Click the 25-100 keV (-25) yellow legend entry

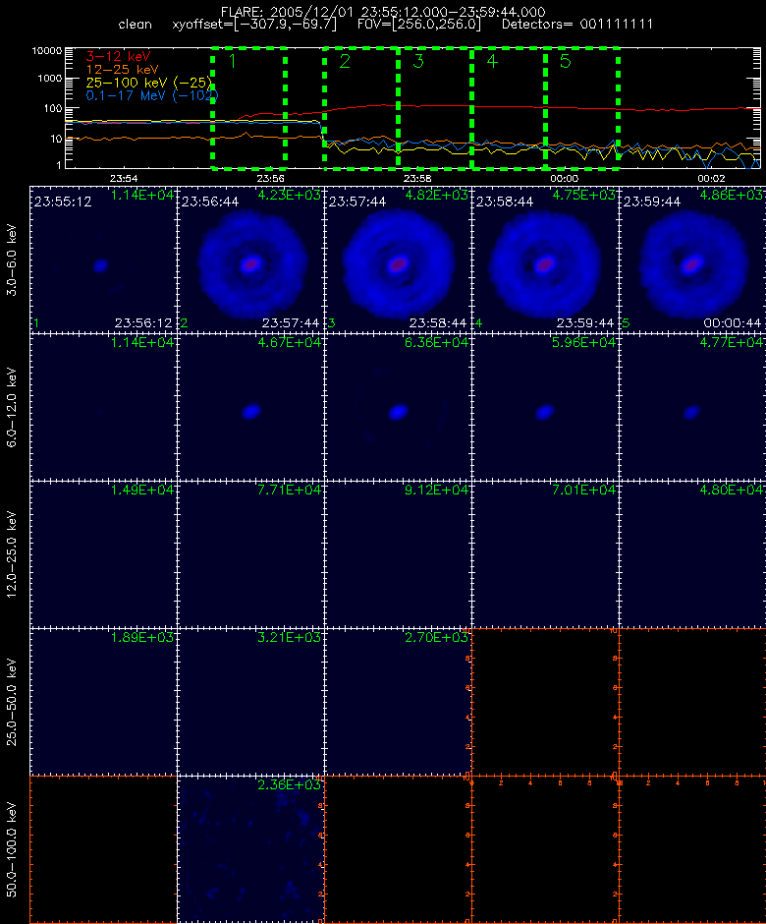[x=149, y=83]
